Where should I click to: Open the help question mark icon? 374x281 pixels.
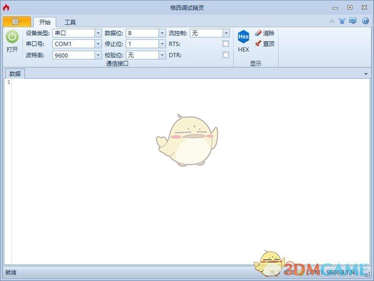(364, 21)
